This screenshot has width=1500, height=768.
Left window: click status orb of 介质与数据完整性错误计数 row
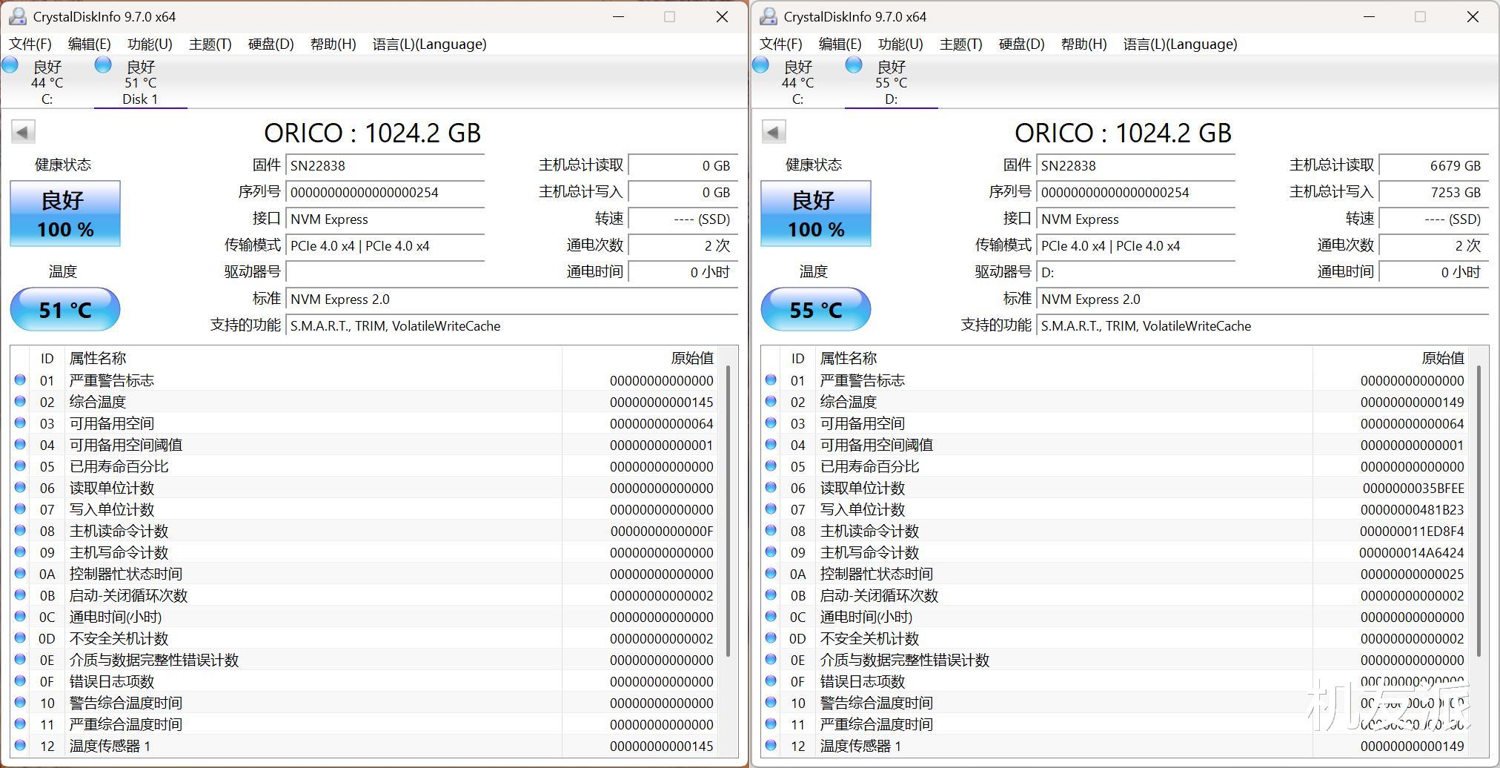click(x=20, y=660)
